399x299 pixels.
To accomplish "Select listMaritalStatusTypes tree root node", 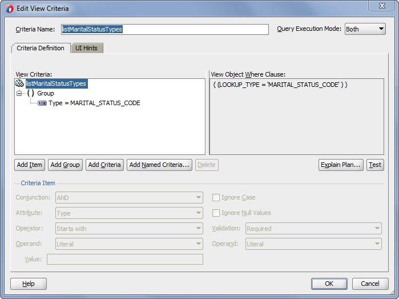I will (57, 83).
